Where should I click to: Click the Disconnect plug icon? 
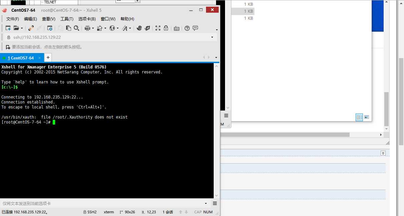[x=31, y=28]
